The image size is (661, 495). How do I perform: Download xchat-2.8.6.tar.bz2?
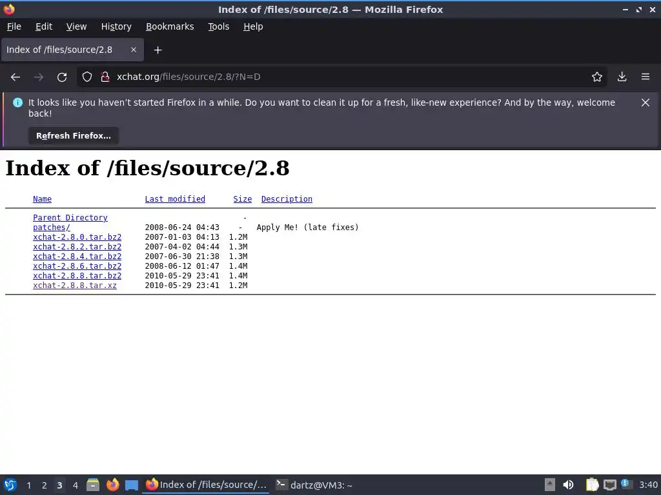pyautogui.click(x=77, y=266)
